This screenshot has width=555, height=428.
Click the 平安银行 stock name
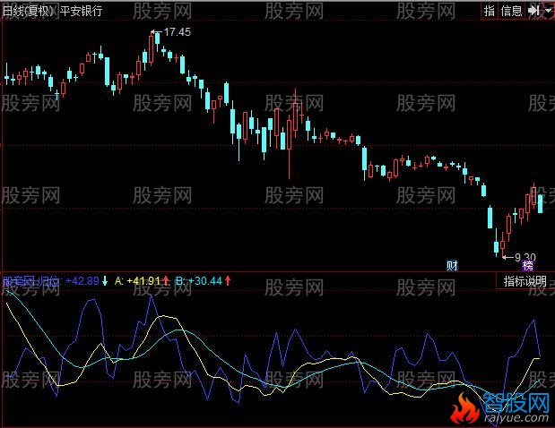click(x=81, y=12)
